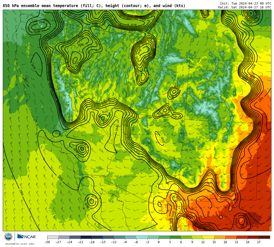Click the '1380' contour label on map

[x=261, y=100]
